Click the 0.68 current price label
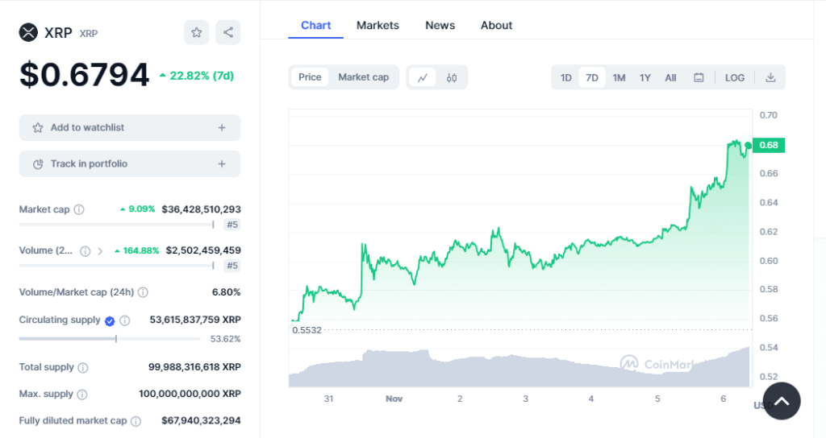The image size is (826, 438). (769, 145)
